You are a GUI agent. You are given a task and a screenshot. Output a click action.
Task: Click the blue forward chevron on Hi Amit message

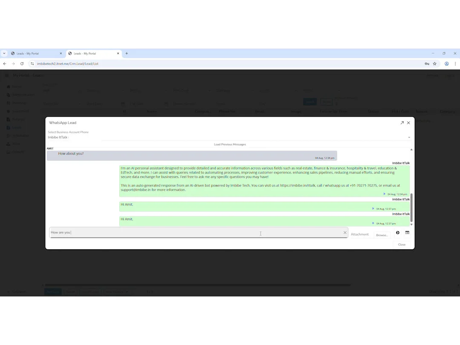click(x=373, y=209)
